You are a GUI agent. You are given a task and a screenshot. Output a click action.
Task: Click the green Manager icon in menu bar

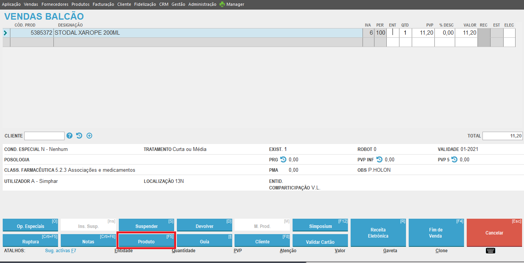222,4
